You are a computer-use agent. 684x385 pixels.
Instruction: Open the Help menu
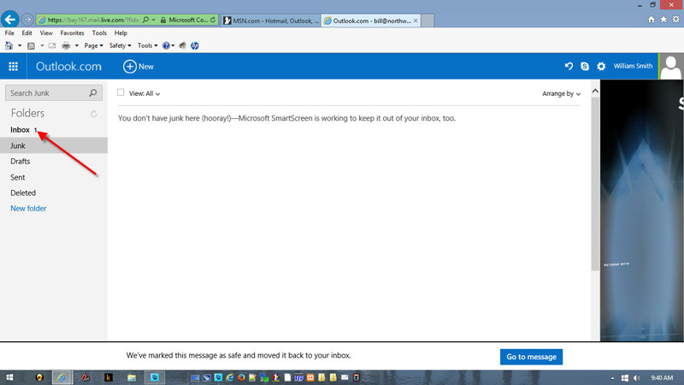[121, 33]
